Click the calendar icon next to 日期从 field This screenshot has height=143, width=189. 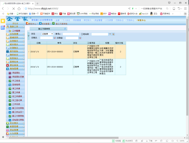point(55,38)
